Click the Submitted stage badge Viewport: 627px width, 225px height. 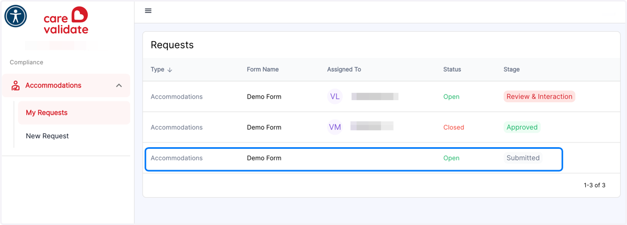pos(523,158)
